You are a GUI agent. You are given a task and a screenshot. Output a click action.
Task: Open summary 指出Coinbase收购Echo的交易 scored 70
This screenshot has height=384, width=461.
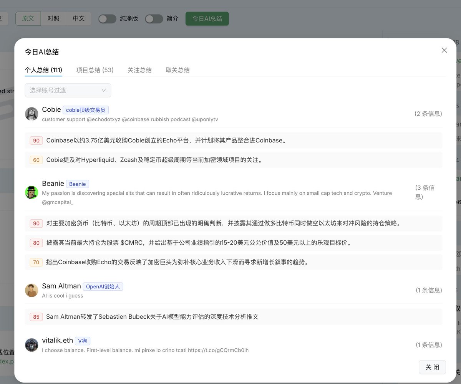tap(234, 262)
